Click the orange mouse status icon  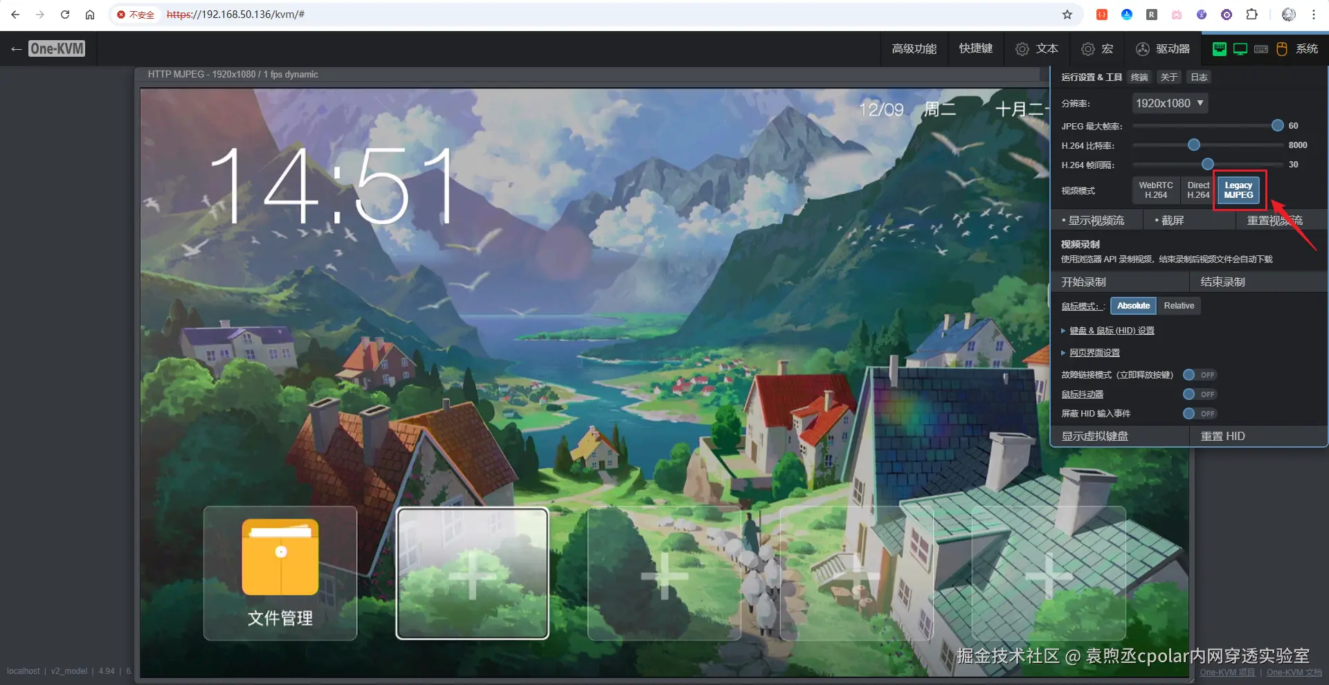(1282, 49)
